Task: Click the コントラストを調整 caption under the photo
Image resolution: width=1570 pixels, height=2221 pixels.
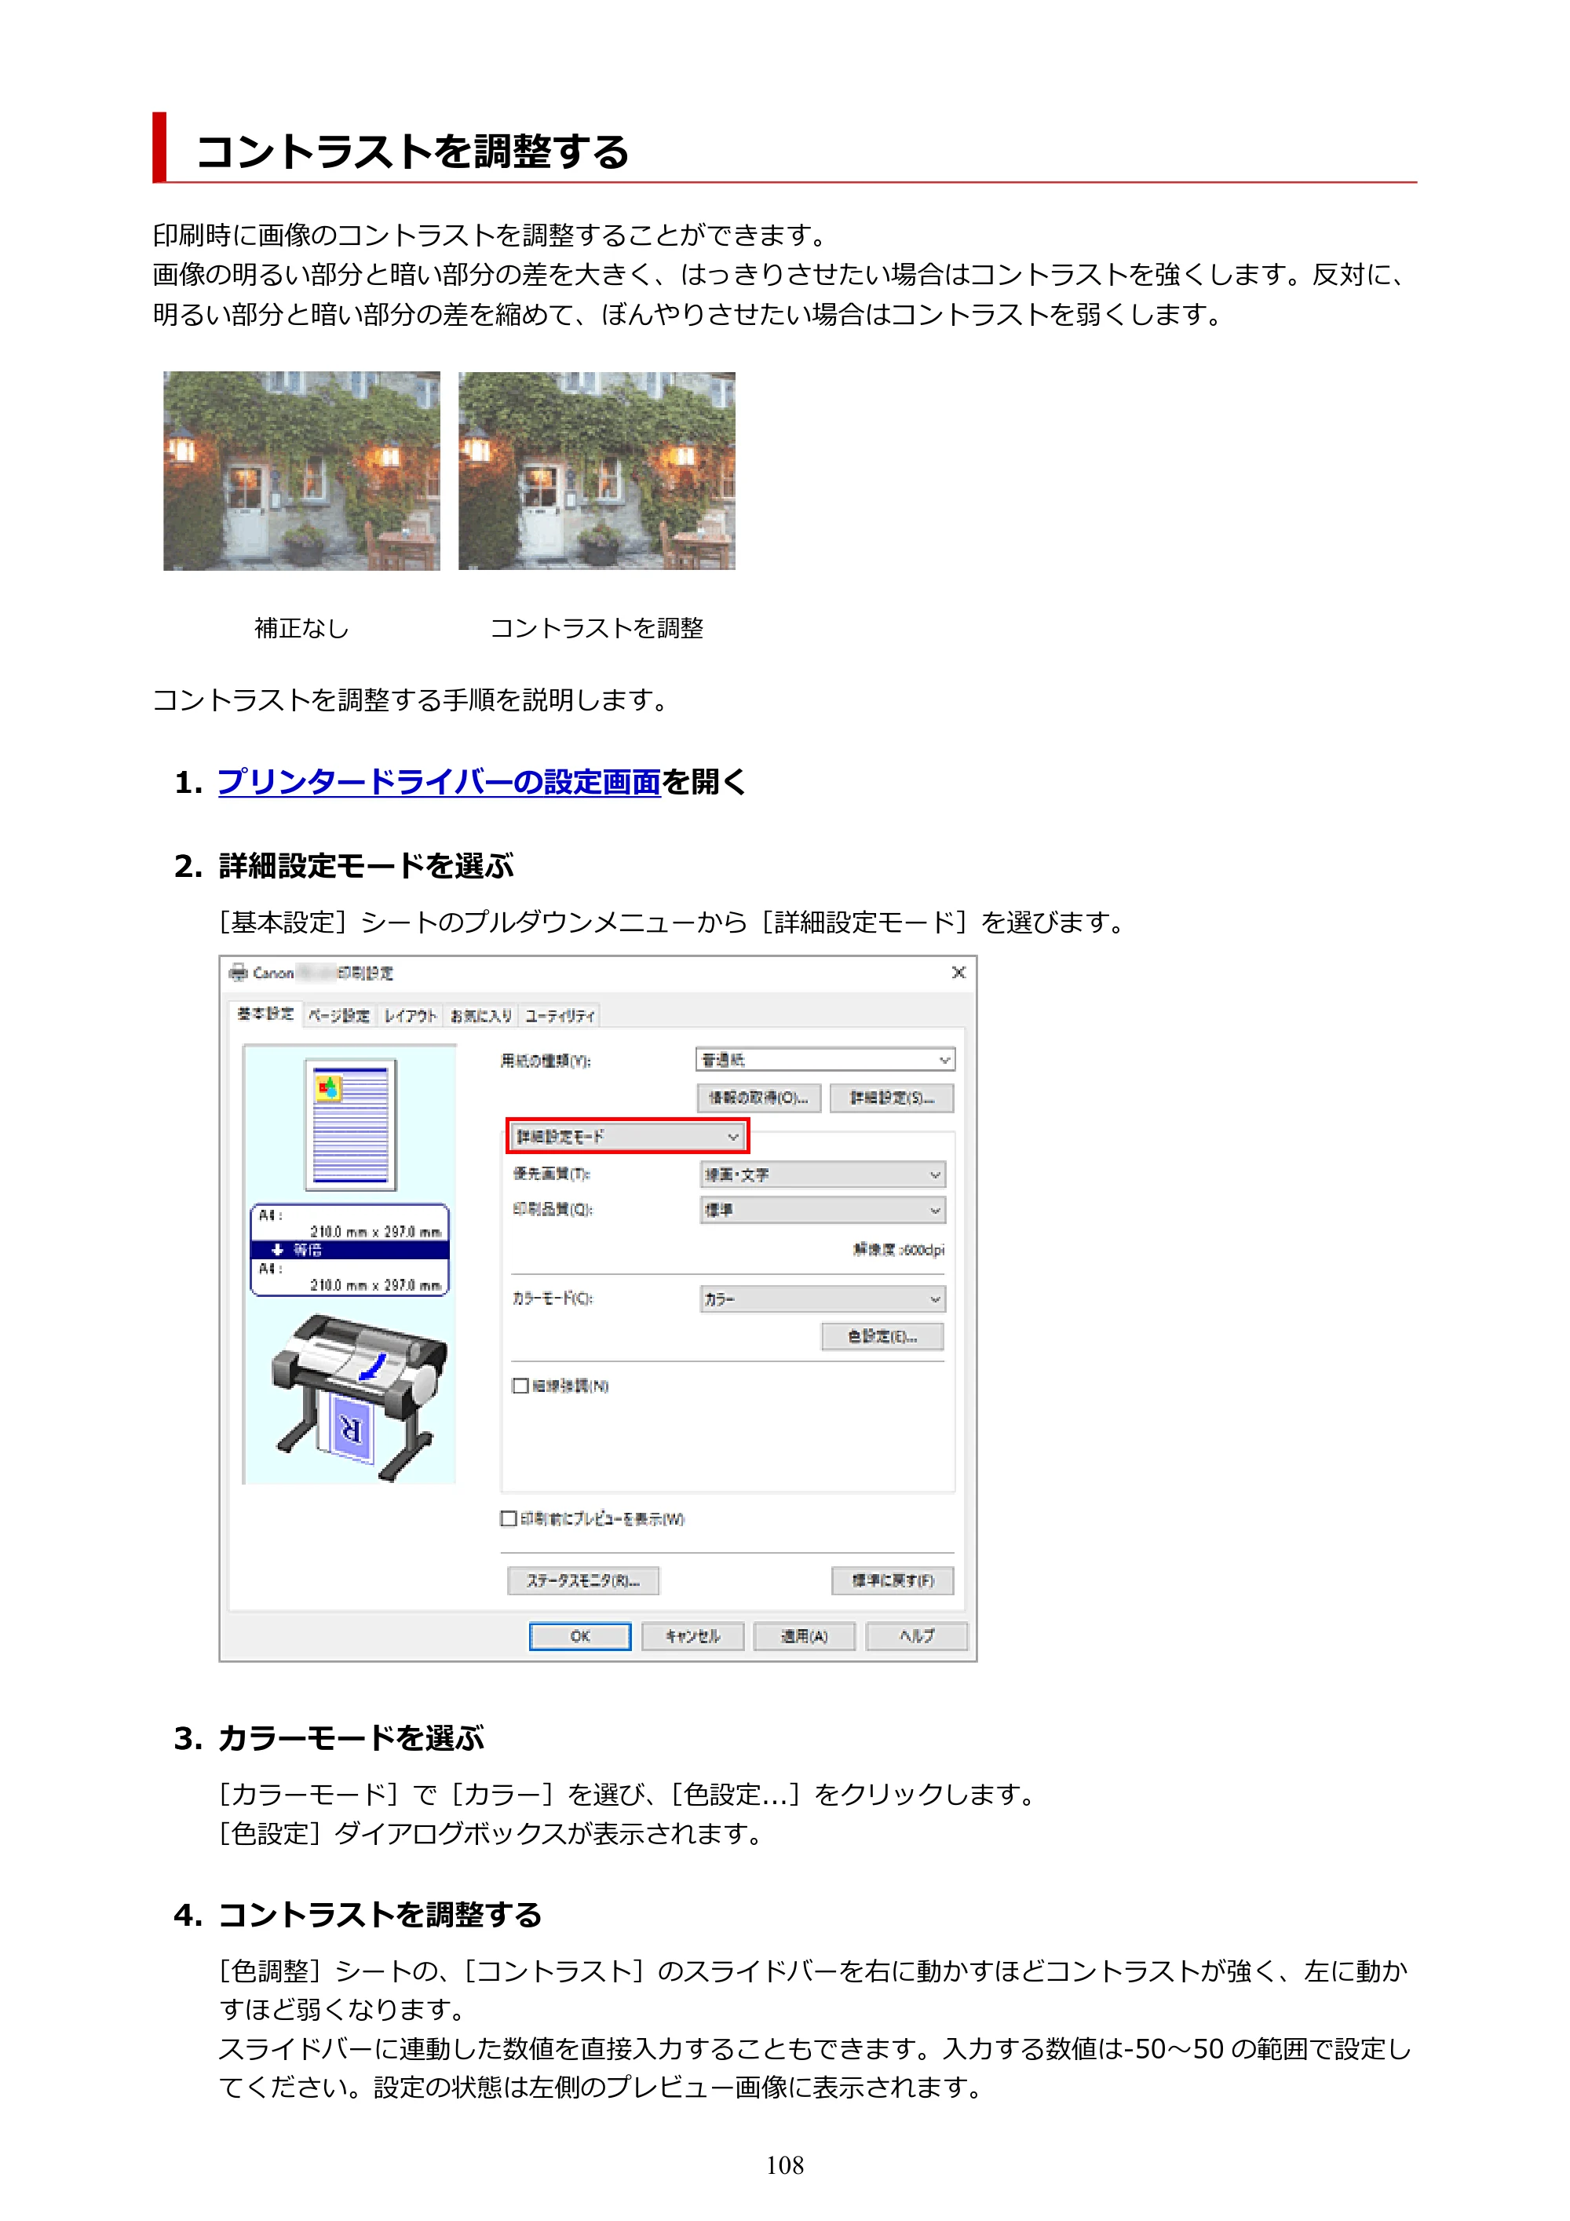Action: tap(597, 629)
